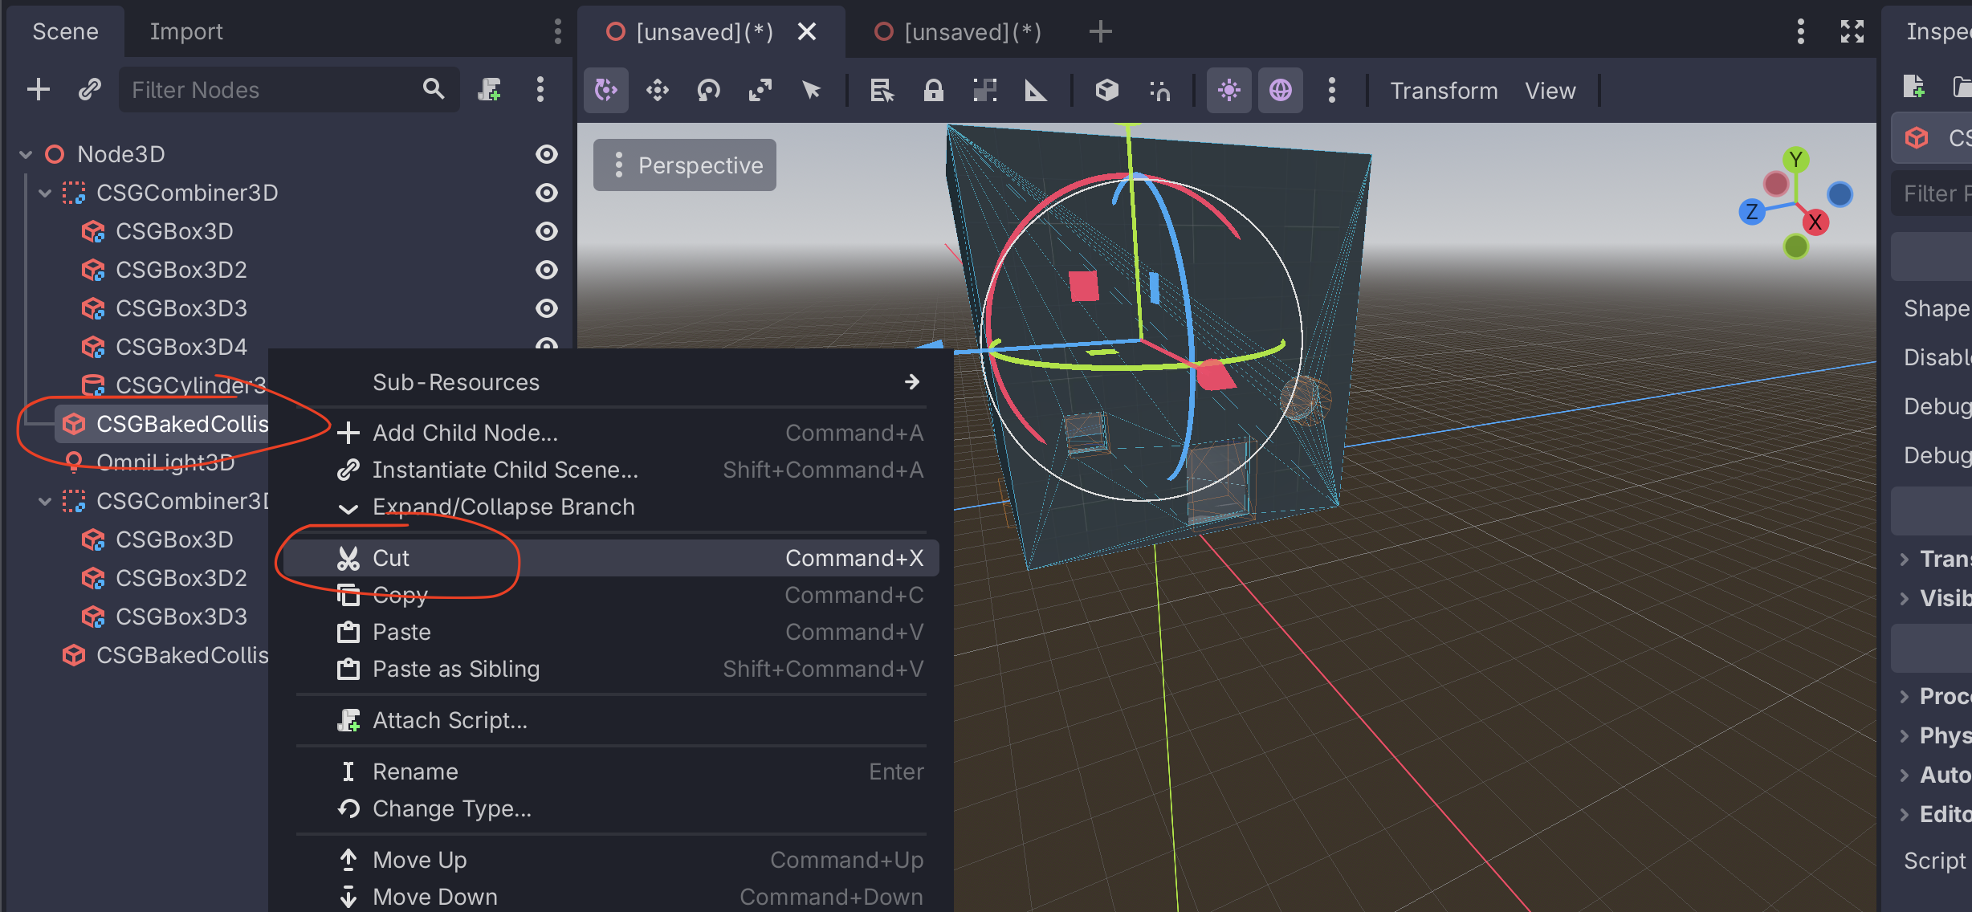Click the attach script icon in Scene dock

pyautogui.click(x=489, y=89)
